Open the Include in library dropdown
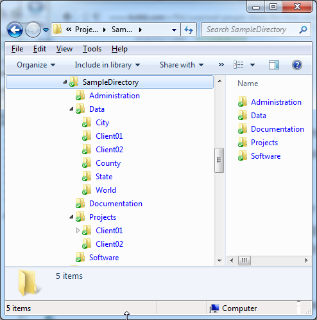This screenshot has width=317, height=320. 107,65
